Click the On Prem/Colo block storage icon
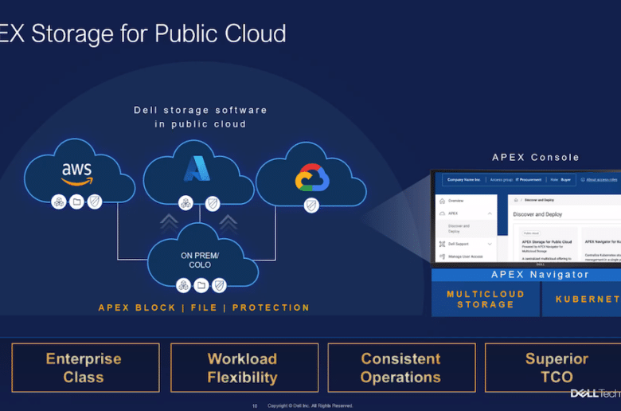 point(183,285)
